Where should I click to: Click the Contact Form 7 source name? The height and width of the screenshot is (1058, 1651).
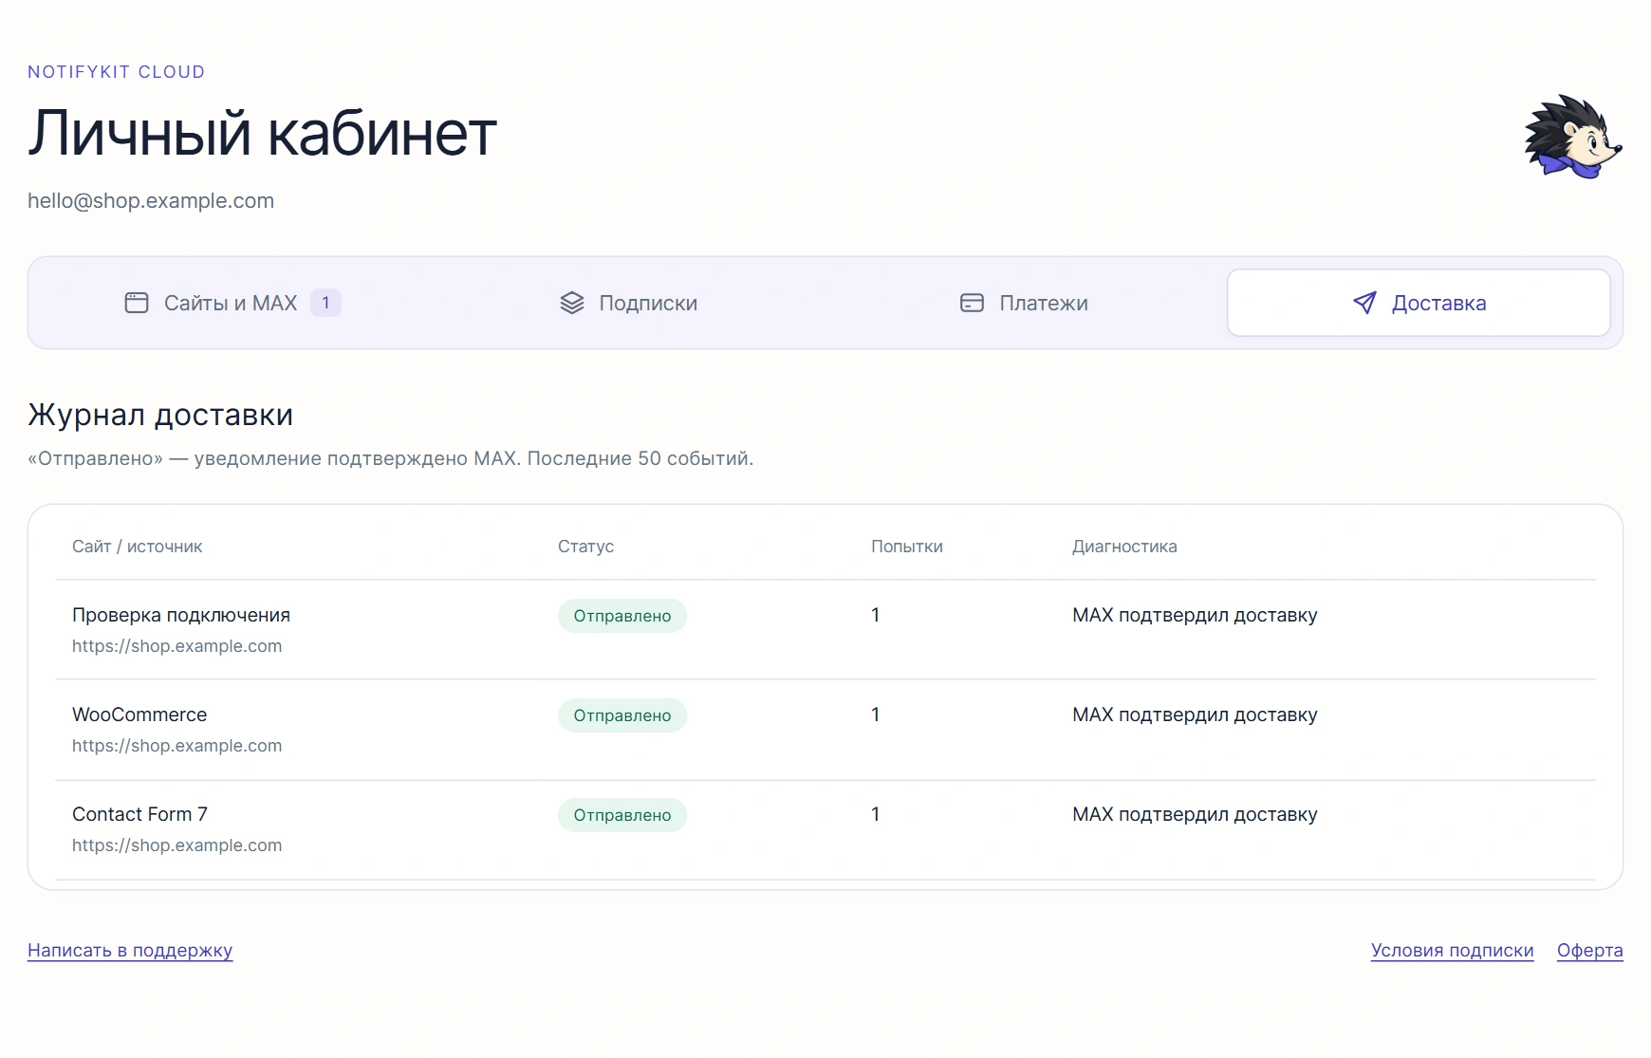pyautogui.click(x=139, y=814)
